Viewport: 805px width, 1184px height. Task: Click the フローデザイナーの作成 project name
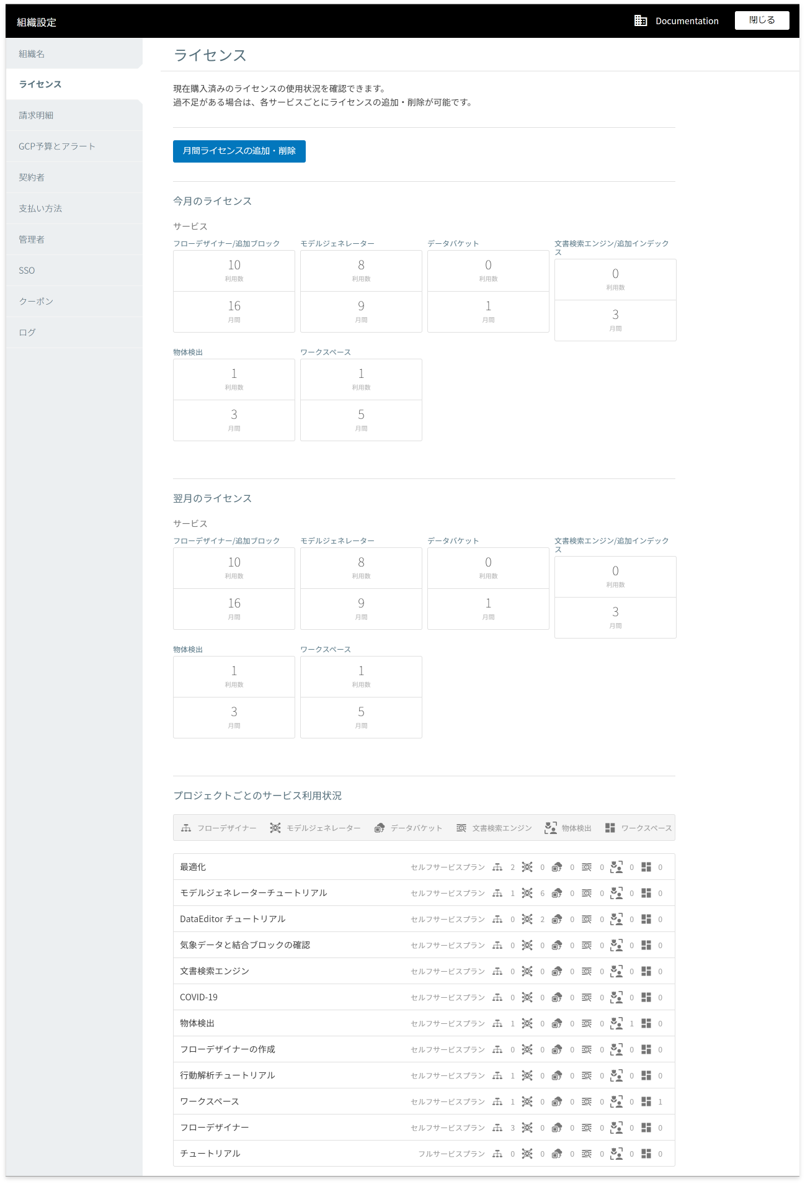tap(228, 1049)
